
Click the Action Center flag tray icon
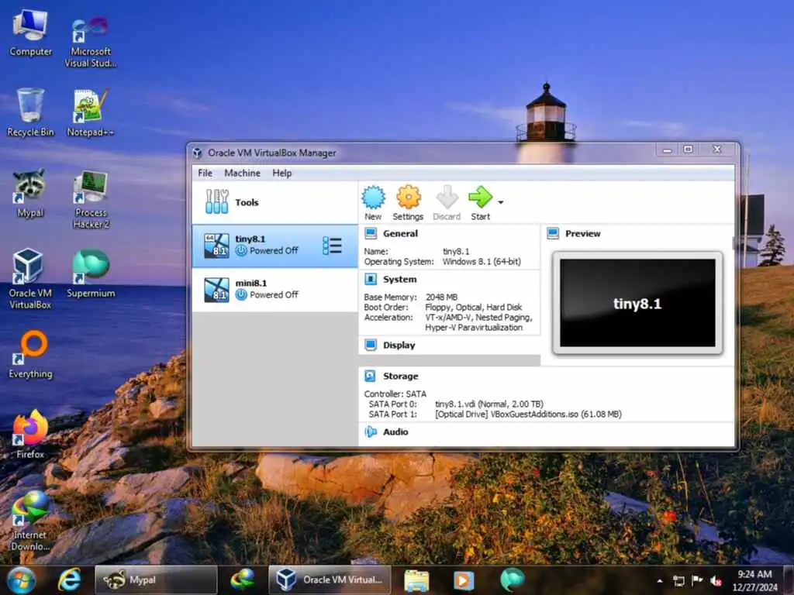tap(697, 580)
